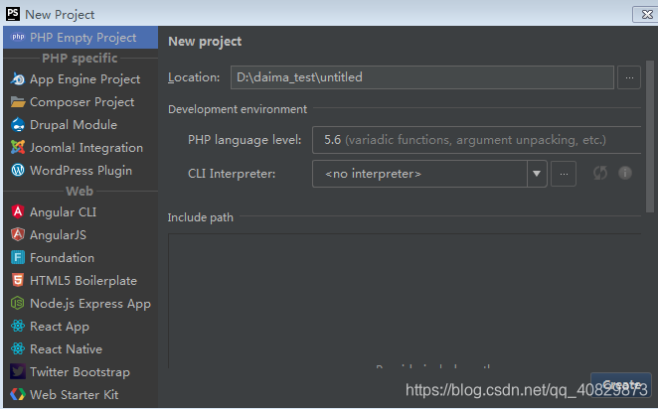This screenshot has height=409, width=658.
Task: Click the App Engine Project icon
Action: (x=18, y=79)
